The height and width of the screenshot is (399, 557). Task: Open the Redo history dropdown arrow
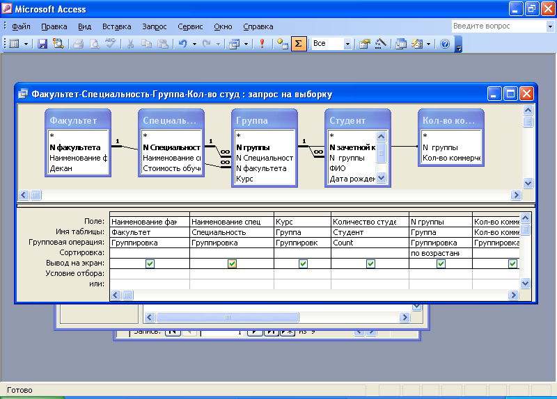click(x=218, y=44)
